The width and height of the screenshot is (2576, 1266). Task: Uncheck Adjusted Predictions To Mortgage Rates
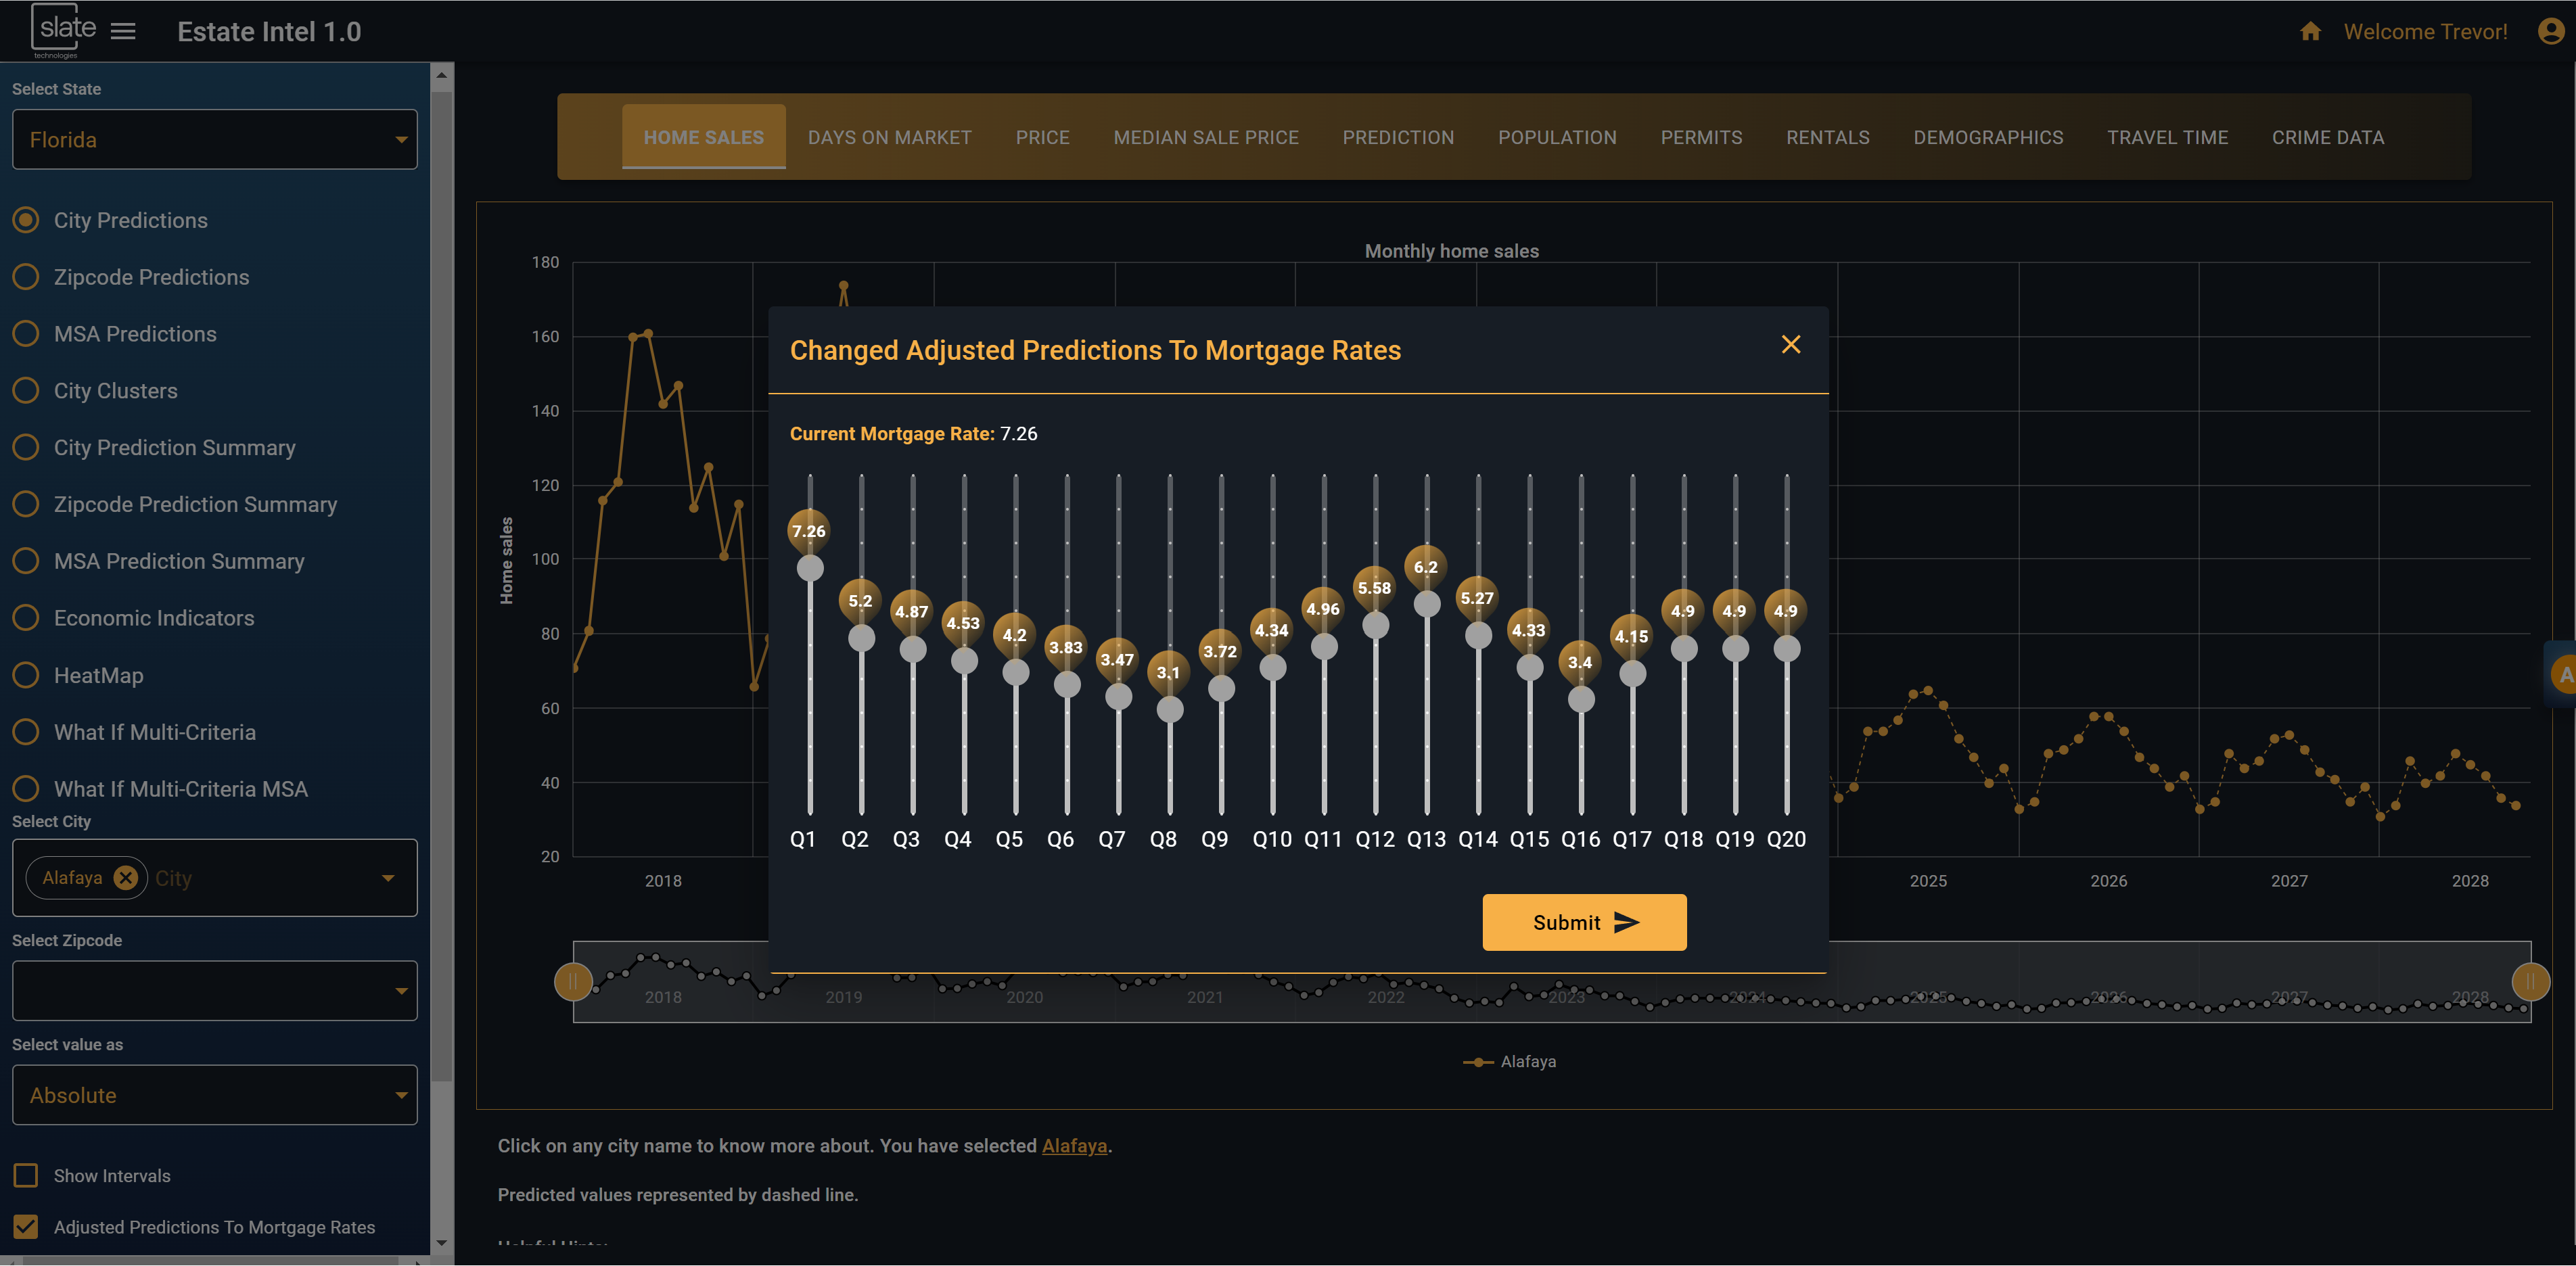[x=26, y=1227]
